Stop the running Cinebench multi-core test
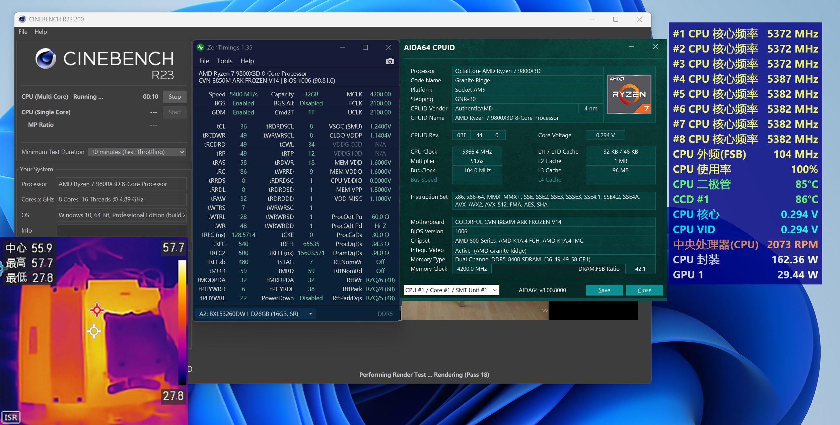The height and width of the screenshot is (425, 840). pos(174,97)
